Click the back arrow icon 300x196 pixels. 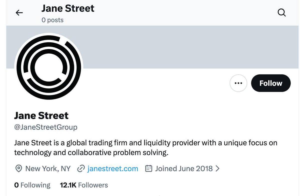[x=19, y=13]
